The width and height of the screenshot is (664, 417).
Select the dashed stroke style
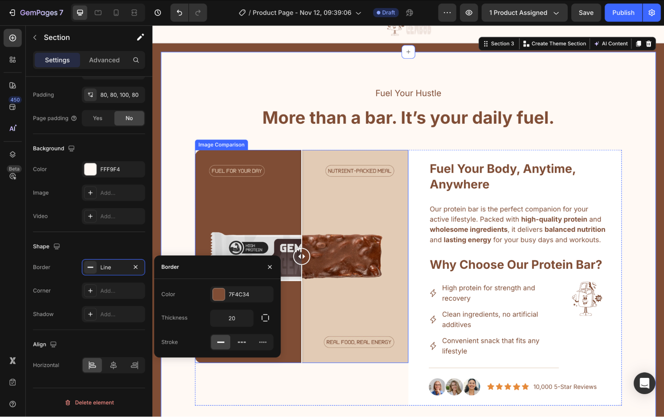click(242, 342)
